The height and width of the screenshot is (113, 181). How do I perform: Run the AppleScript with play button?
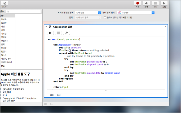(50, 33)
